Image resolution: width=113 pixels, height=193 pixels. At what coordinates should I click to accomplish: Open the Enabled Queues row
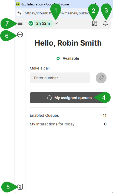tap(68, 115)
